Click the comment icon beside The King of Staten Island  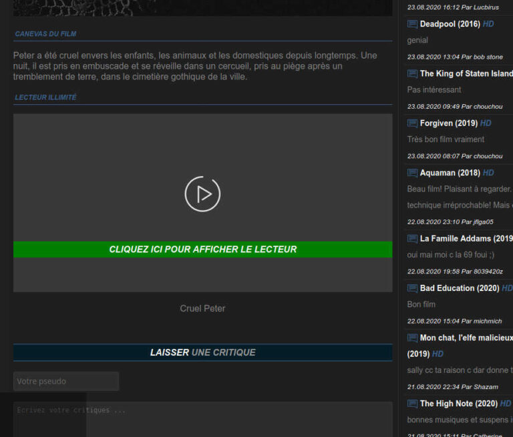pyautogui.click(x=412, y=74)
